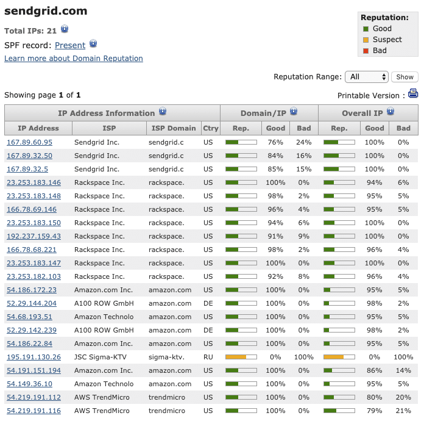Image resolution: width=424 pixels, height=421 pixels.
Task: Click the 14% Overall IP bad value
Action: (403, 370)
